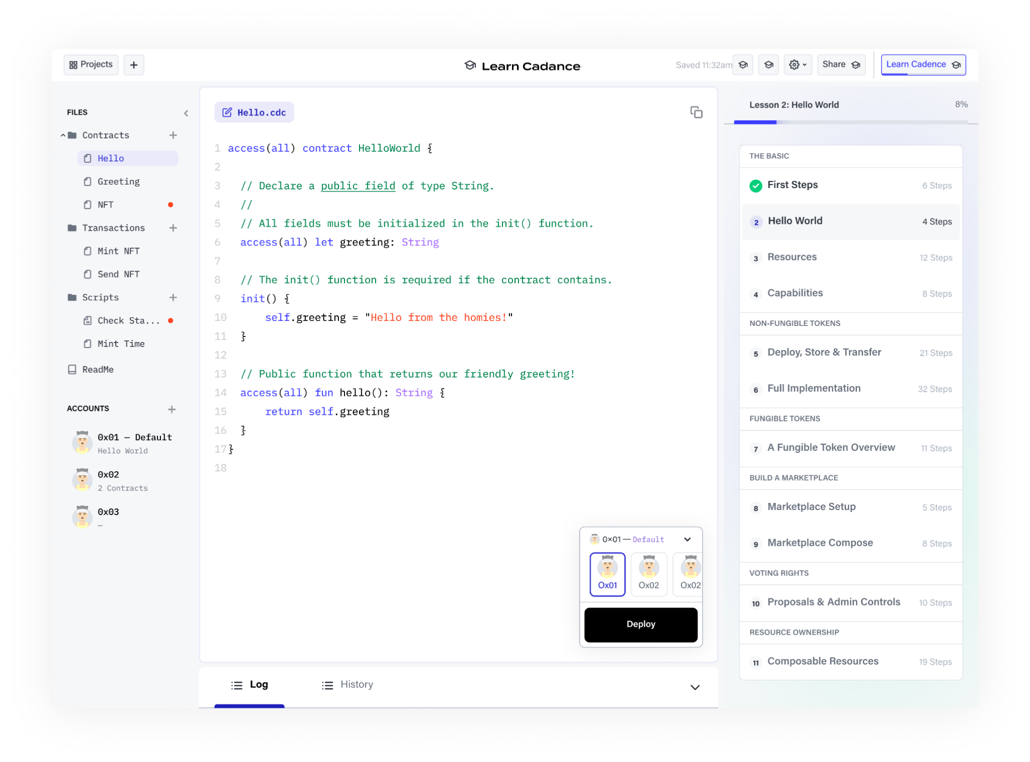Click the new project plus button
Viewport: 1030px width, 762px height.
(134, 65)
